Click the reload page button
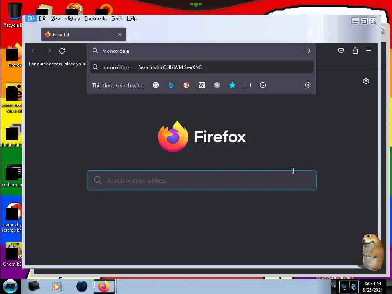392x294 pixels. click(62, 51)
